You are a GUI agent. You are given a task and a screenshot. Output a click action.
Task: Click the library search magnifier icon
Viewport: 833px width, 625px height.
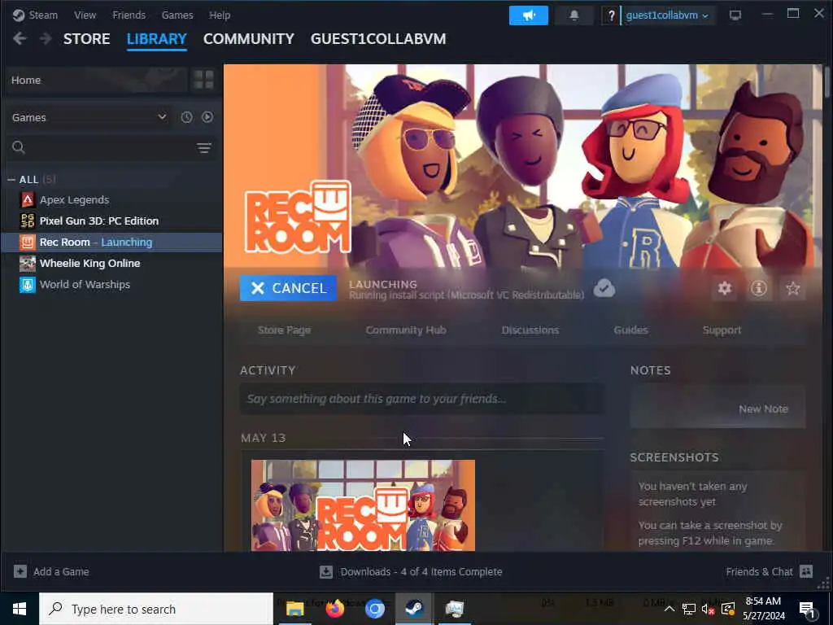point(19,147)
